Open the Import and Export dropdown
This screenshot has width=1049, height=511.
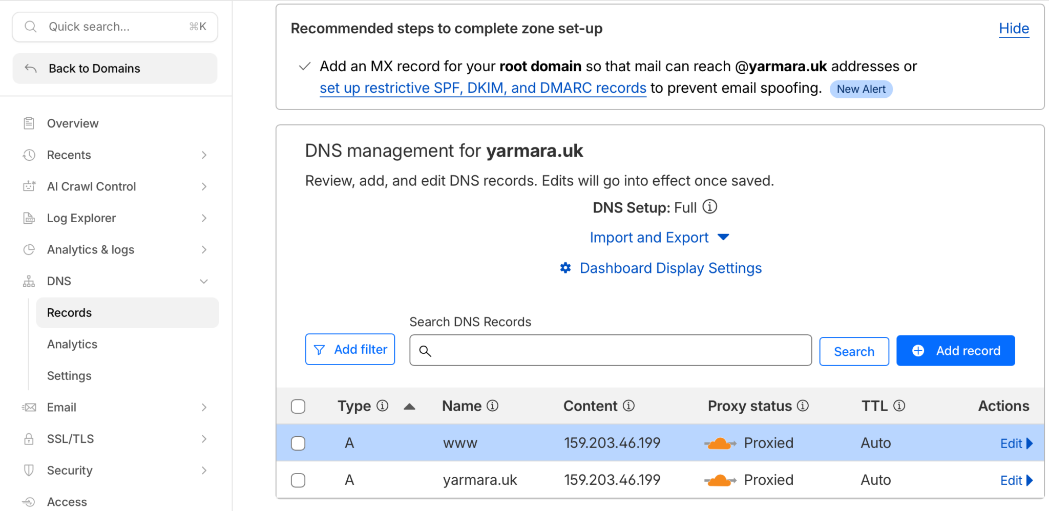[659, 238]
